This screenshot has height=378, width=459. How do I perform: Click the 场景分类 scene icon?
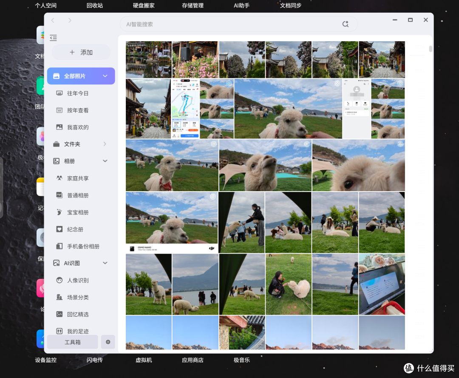[x=59, y=298]
